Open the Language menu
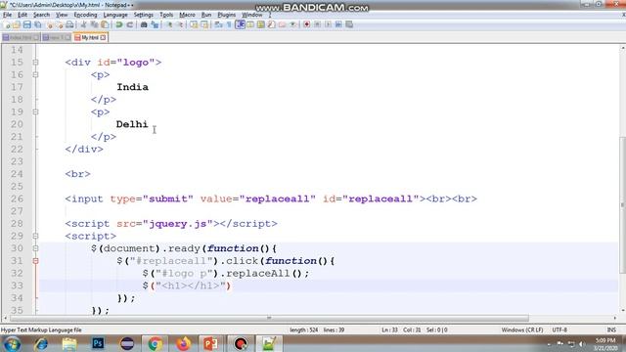 point(115,15)
